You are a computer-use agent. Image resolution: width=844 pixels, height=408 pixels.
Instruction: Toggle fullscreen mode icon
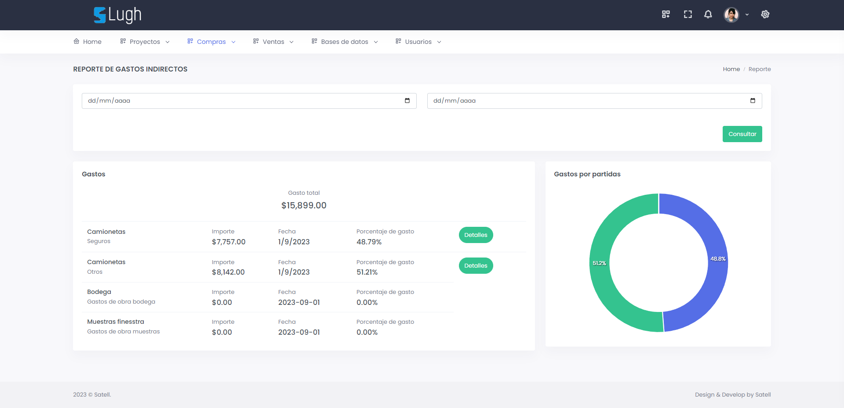point(688,14)
